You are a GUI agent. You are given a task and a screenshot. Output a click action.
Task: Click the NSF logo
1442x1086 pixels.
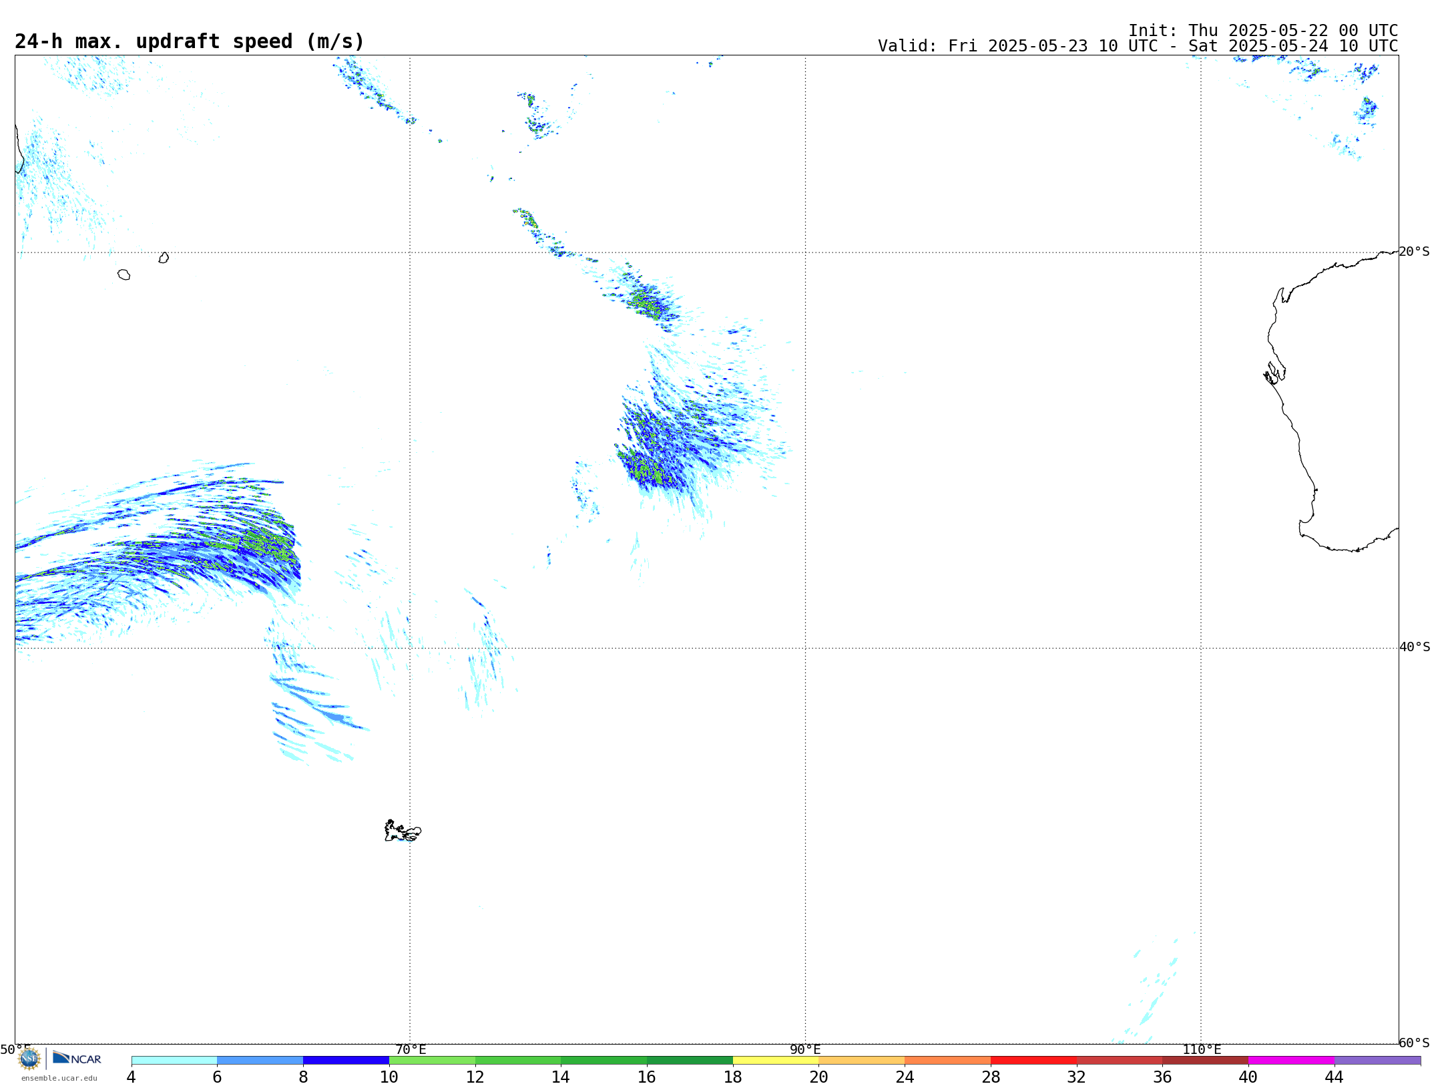29,1059
